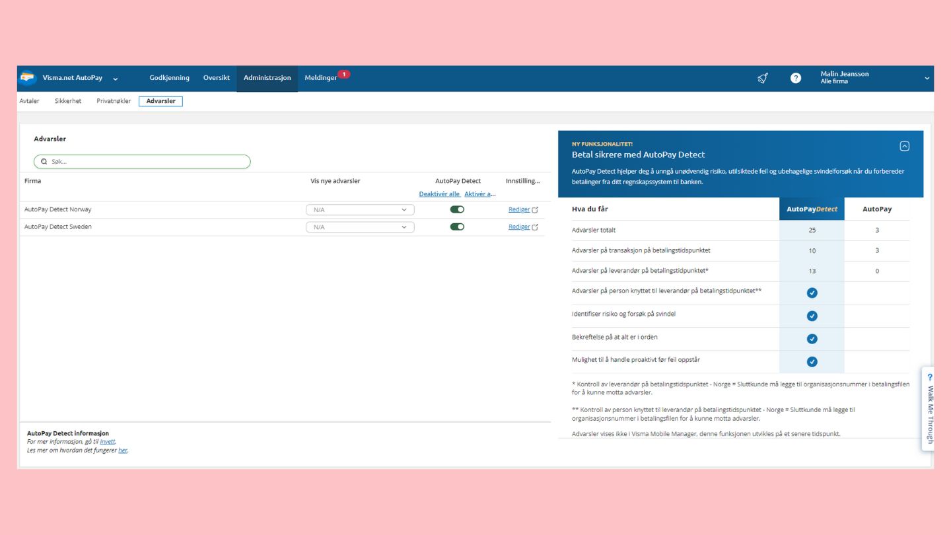Open Vis nye advarsler dropdown for Norway

click(x=360, y=210)
